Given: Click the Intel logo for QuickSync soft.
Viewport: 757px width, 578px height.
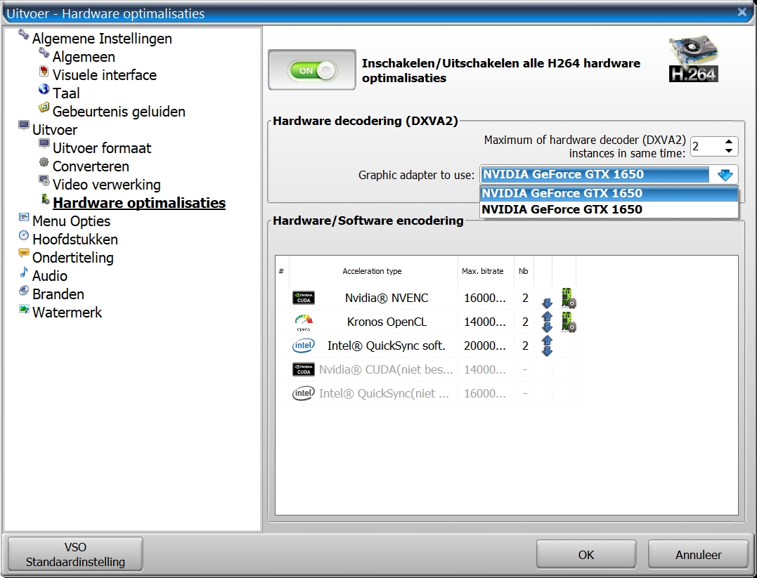Looking at the screenshot, I should click(x=303, y=346).
